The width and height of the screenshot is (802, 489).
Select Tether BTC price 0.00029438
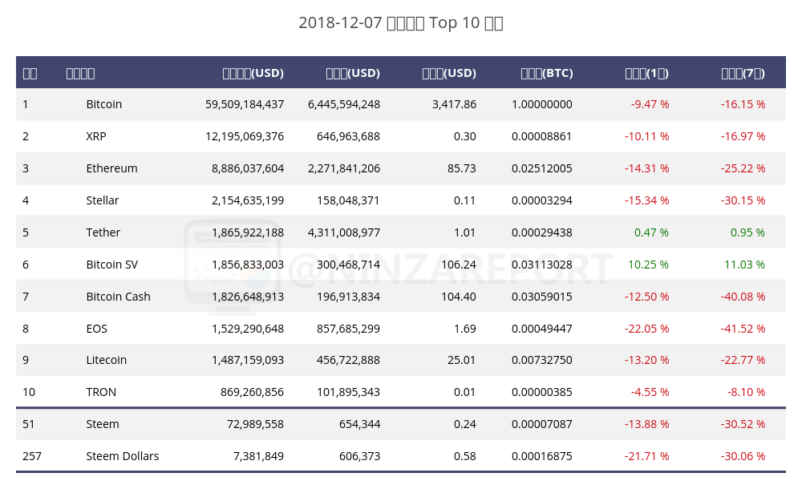541,232
